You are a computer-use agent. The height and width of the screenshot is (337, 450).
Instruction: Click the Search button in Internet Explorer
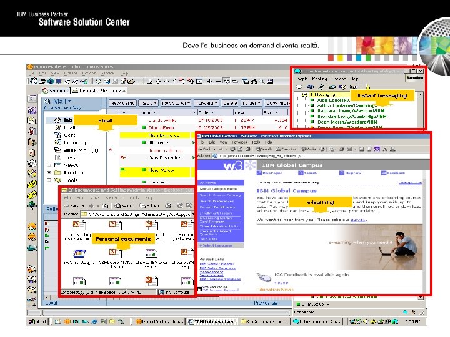click(x=264, y=149)
